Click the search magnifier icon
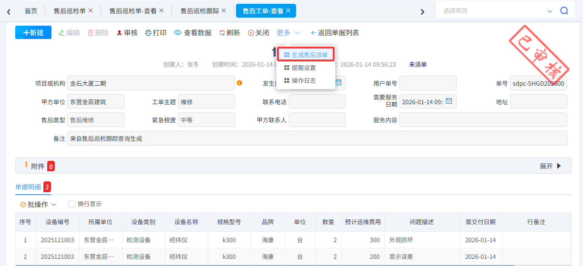The height and width of the screenshot is (266, 583). 564,10
